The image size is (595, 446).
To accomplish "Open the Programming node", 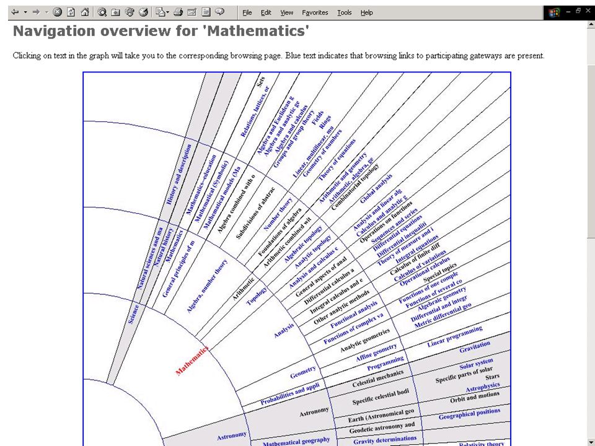I will tap(385, 364).
